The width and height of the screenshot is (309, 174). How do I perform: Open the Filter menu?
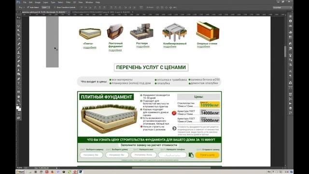(68, 2)
